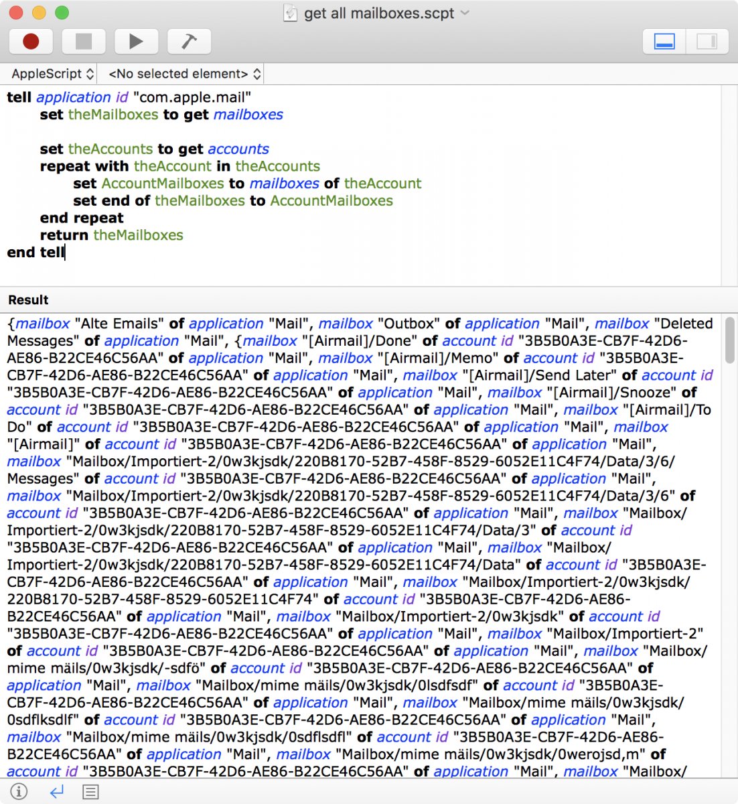The width and height of the screenshot is (738, 804).
Task: Click at end of 'end tell' line
Action: 65,253
